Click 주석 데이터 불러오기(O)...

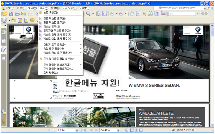61,69
